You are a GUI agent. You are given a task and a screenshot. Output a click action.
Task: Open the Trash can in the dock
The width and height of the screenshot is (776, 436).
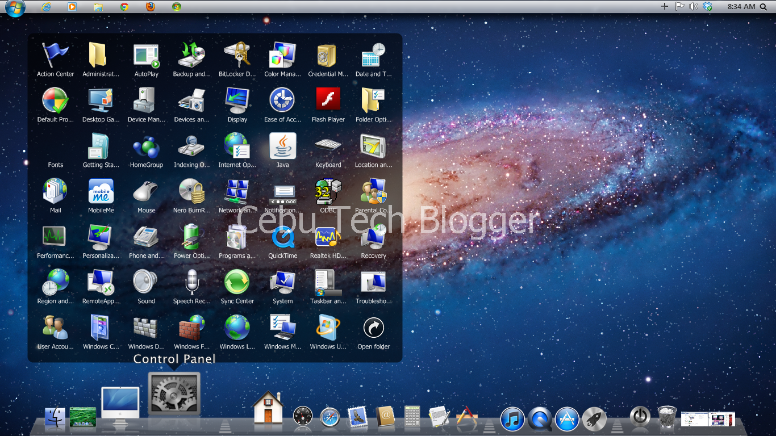[667, 417]
